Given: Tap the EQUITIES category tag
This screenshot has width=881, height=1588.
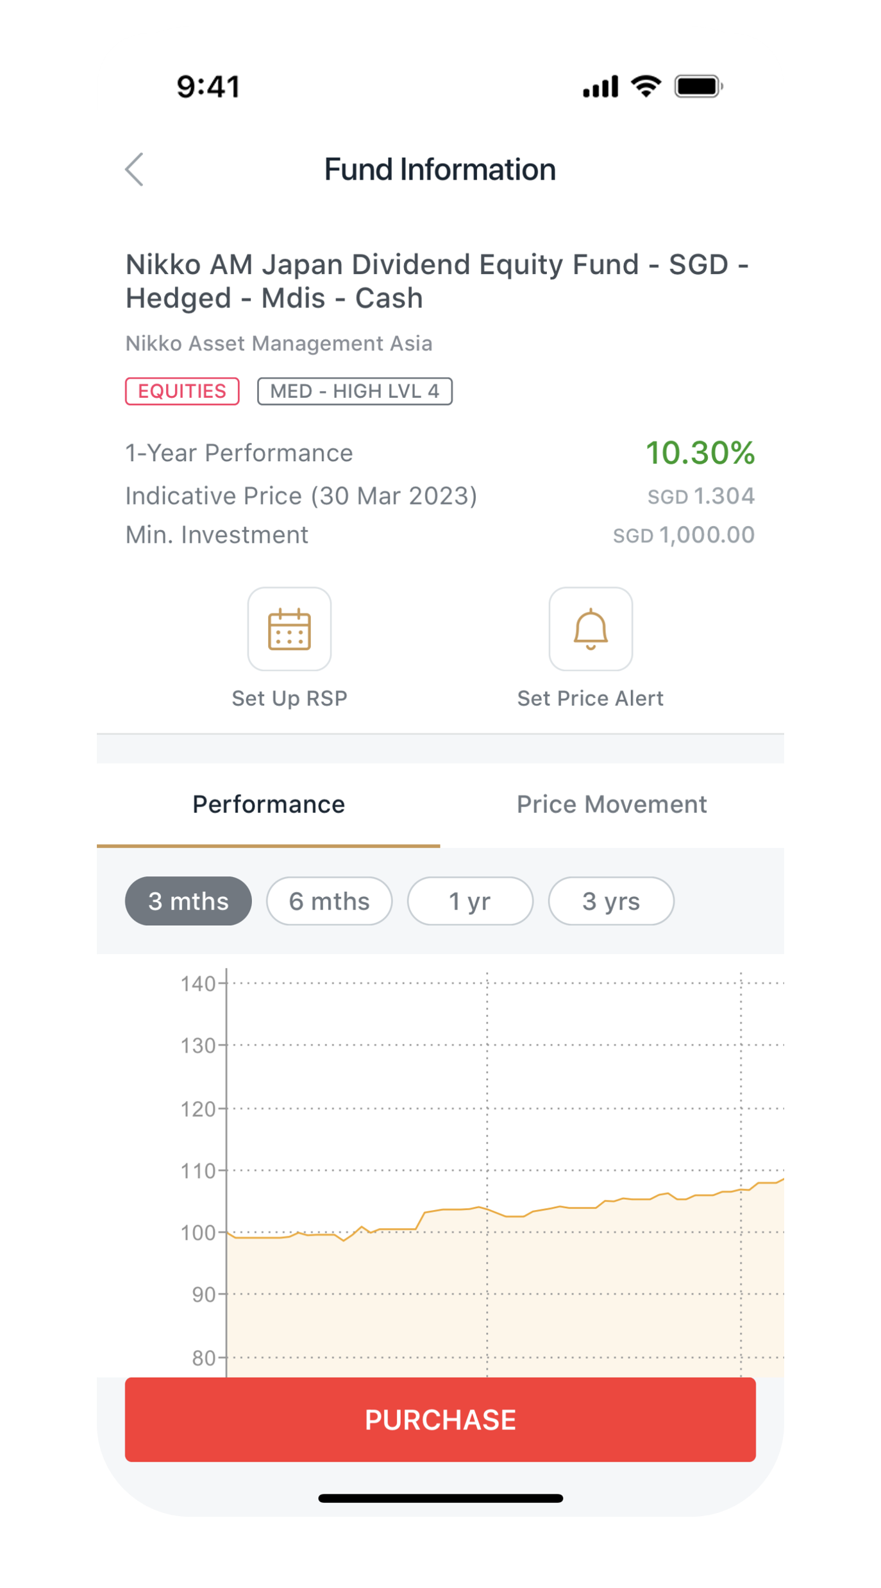Looking at the screenshot, I should [182, 391].
